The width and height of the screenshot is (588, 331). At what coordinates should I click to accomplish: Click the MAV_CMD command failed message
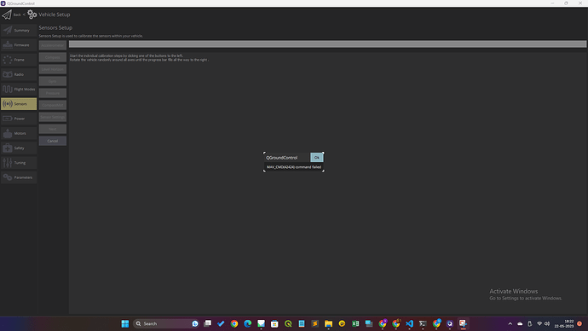point(294,167)
